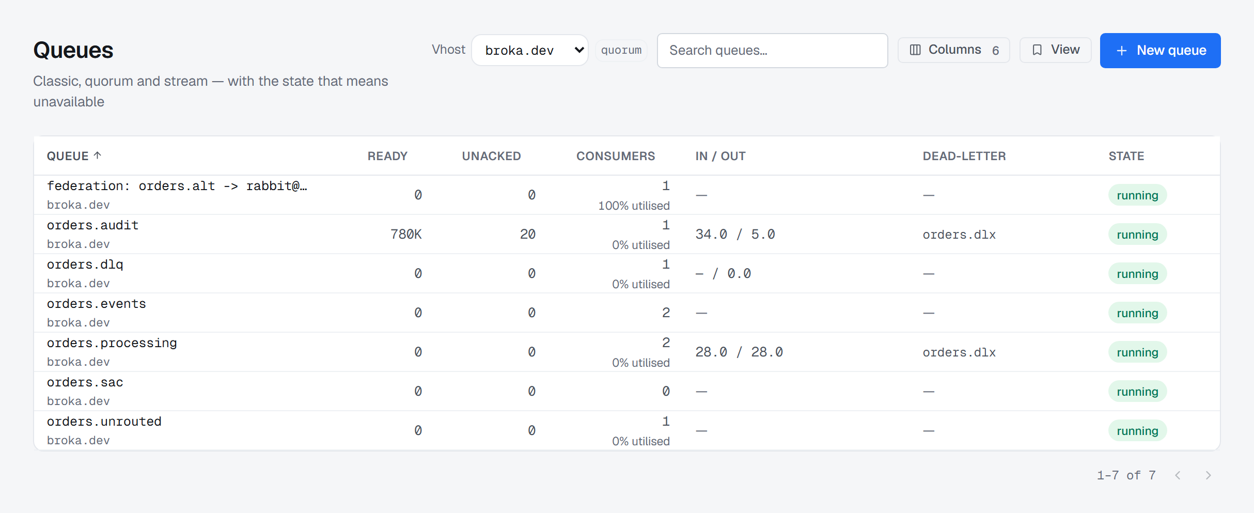This screenshot has height=513, width=1254.
Task: Click the running badge for orders.processing
Action: click(1137, 352)
